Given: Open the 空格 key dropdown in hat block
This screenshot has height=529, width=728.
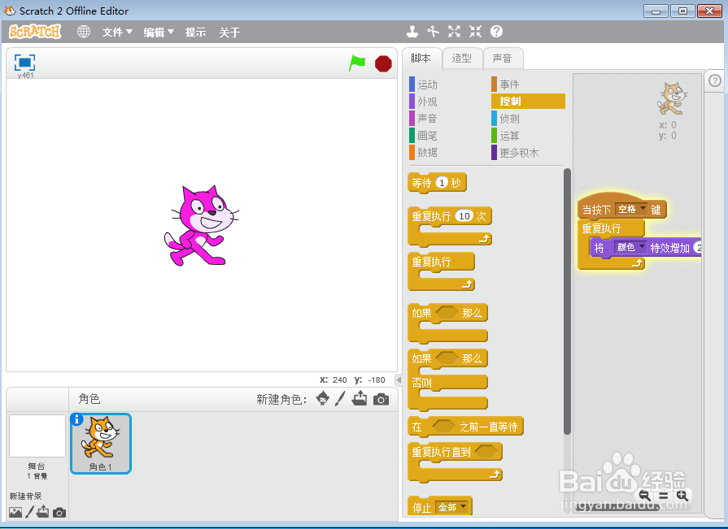Looking at the screenshot, I should coord(630,210).
